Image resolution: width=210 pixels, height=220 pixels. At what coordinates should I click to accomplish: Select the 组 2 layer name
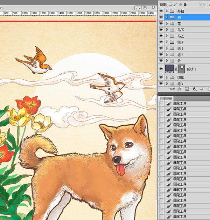180,42
